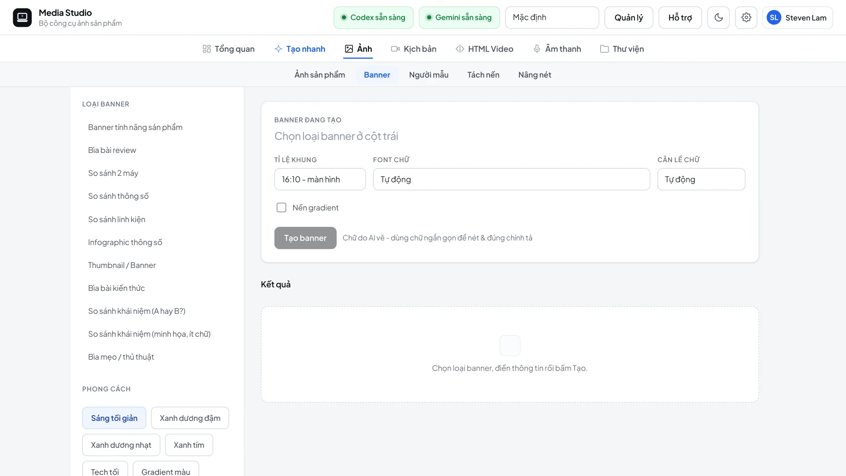Click the SL user avatar
Image resolution: width=846 pixels, height=476 pixels.
pyautogui.click(x=774, y=18)
